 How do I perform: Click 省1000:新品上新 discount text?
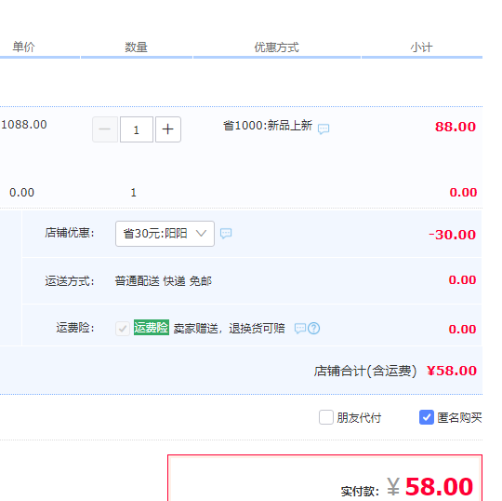tap(268, 126)
